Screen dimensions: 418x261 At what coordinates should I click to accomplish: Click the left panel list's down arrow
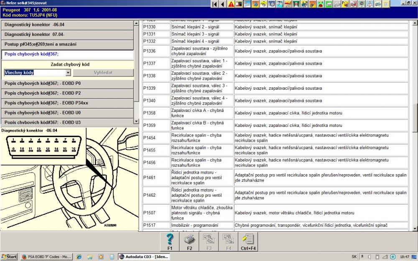[136, 122]
